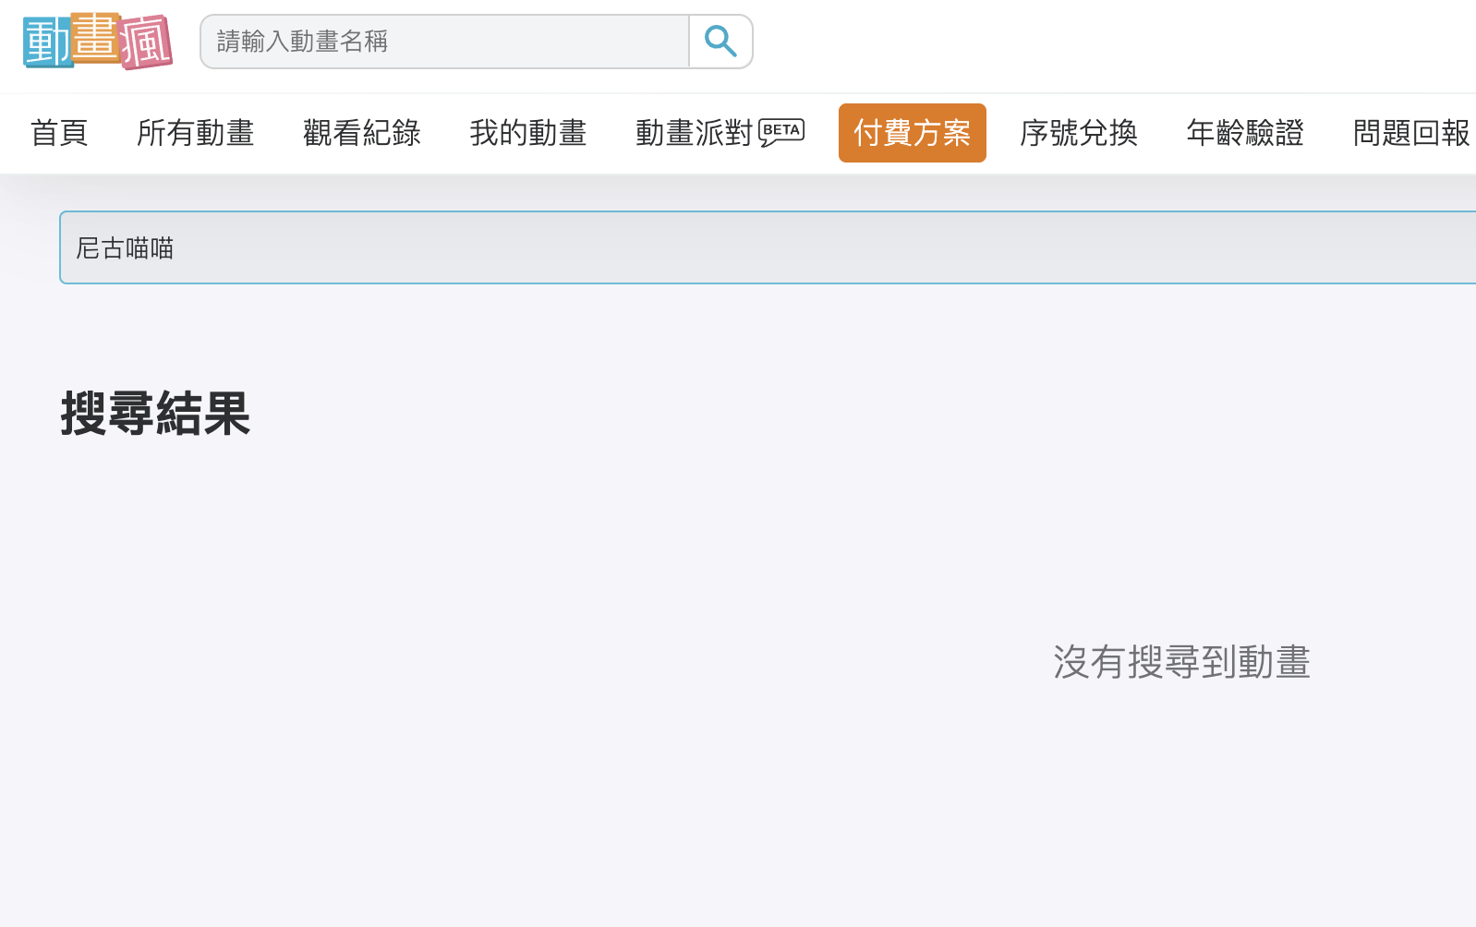Select the 我的動畫 nav item
1476x927 pixels.
(528, 133)
